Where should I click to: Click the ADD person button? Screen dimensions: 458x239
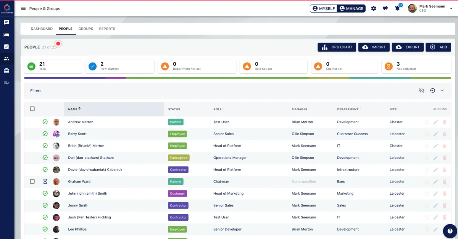pos(438,47)
